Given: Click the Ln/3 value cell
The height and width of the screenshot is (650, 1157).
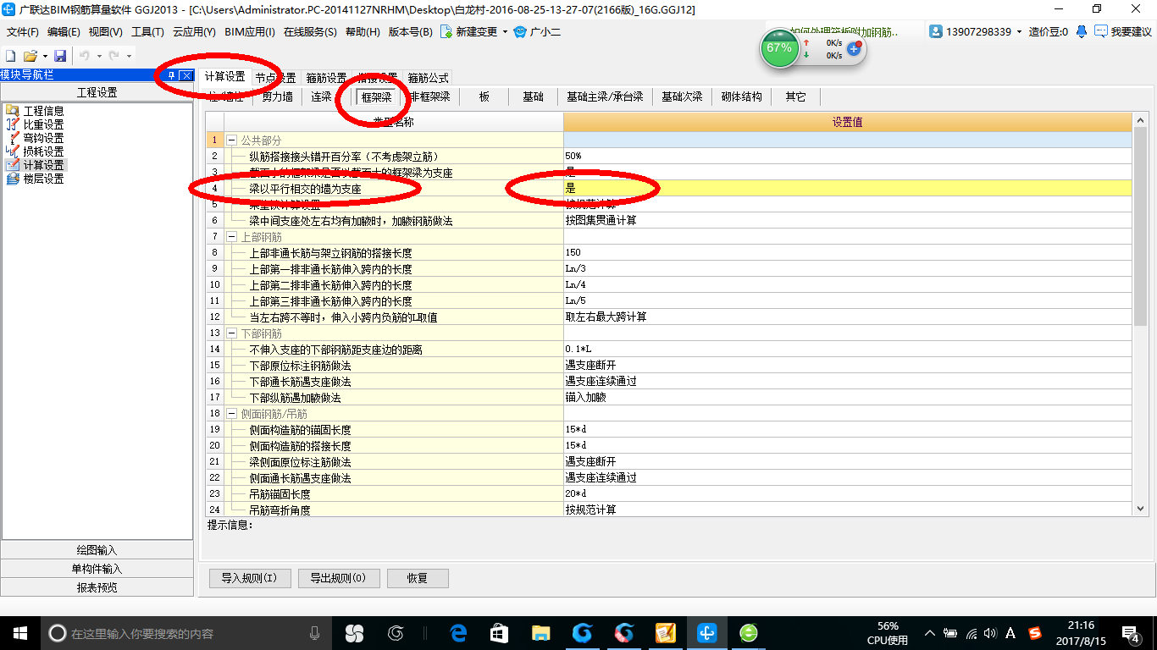Looking at the screenshot, I should point(847,268).
